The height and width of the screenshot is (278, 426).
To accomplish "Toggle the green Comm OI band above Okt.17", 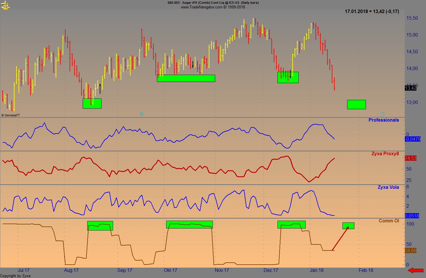I will (x=190, y=224).
